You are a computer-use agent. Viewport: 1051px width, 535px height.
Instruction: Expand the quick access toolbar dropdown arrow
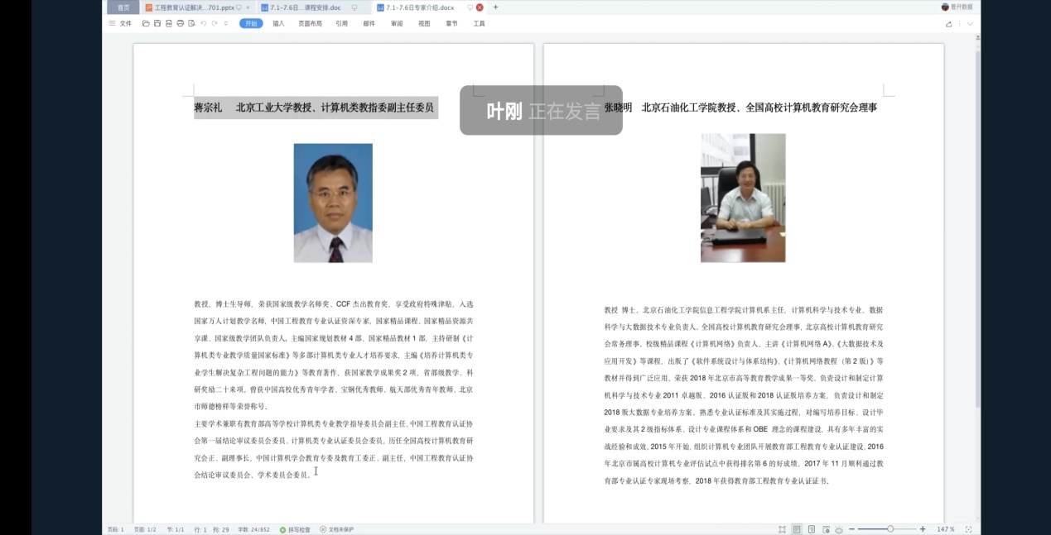(x=226, y=24)
